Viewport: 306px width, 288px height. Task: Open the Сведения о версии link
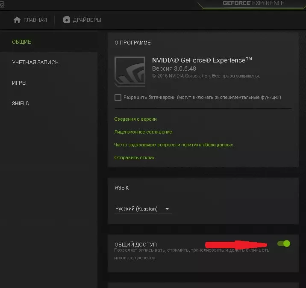point(135,119)
